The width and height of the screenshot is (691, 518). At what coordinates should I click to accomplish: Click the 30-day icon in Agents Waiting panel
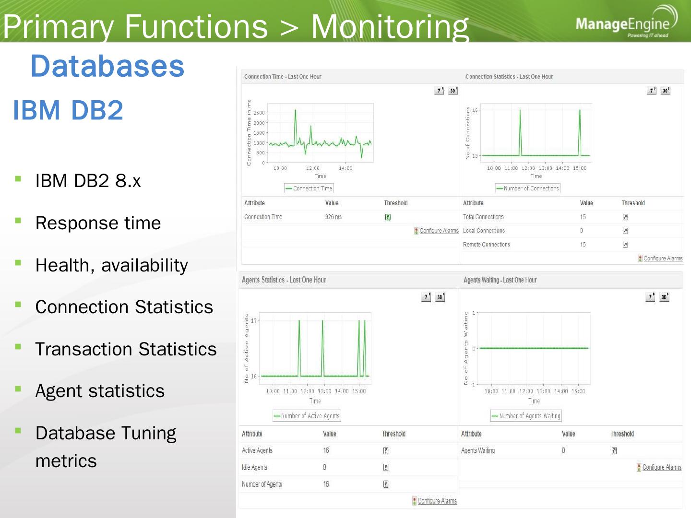(664, 297)
